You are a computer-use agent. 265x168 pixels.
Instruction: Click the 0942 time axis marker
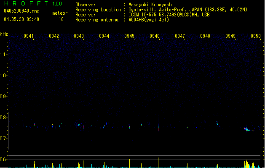54,36
